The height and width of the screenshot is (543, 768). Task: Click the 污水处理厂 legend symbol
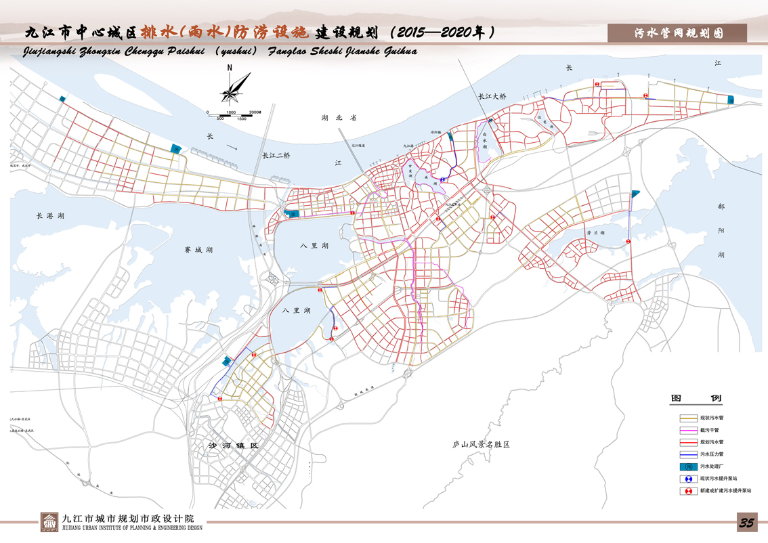(689, 466)
